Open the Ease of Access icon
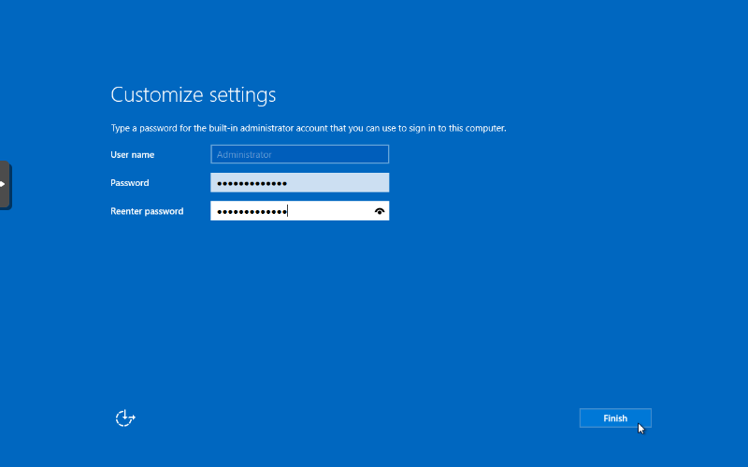 tap(125, 418)
